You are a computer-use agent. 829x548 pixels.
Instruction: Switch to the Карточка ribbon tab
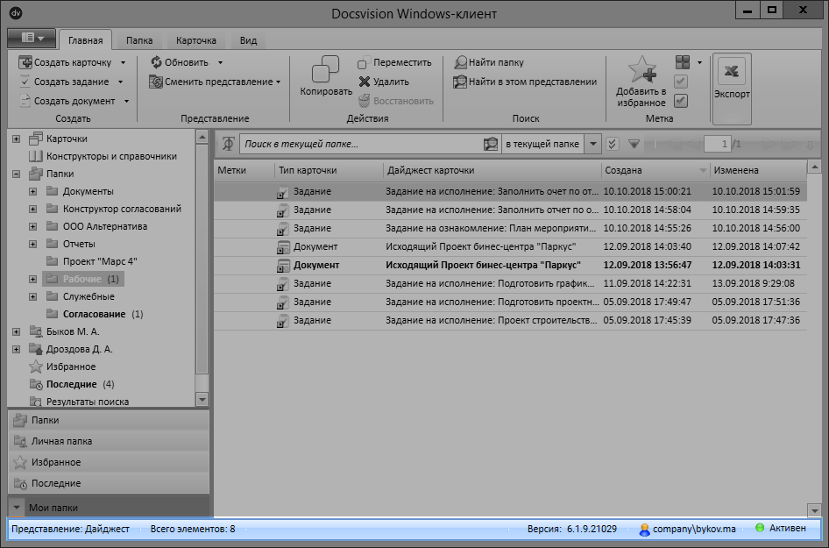pyautogui.click(x=195, y=39)
